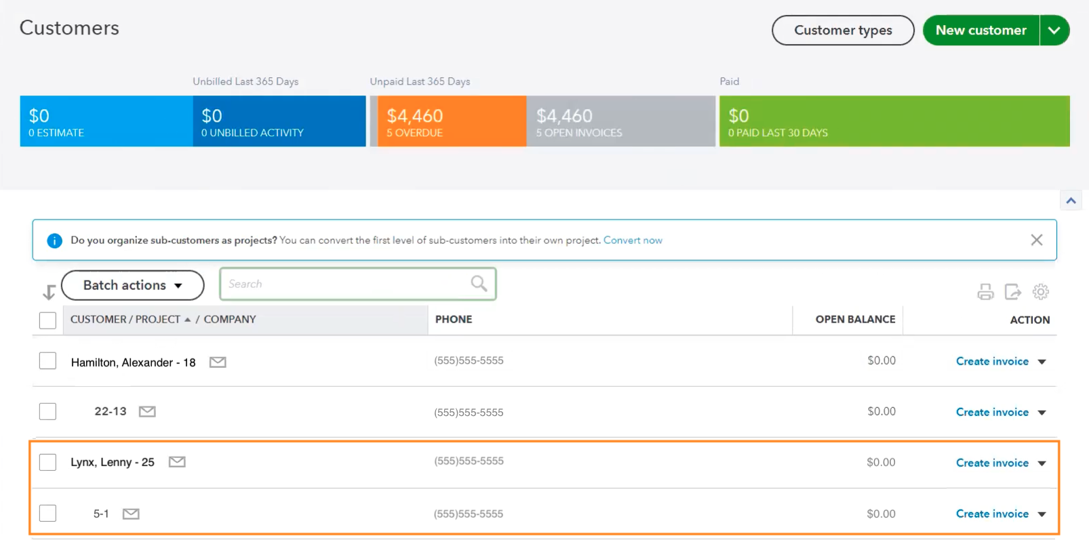
Task: Click the Customer types button
Action: click(843, 30)
